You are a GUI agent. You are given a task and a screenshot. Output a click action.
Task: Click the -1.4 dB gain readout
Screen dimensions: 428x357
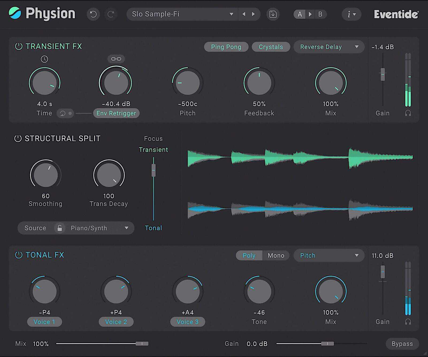(383, 47)
